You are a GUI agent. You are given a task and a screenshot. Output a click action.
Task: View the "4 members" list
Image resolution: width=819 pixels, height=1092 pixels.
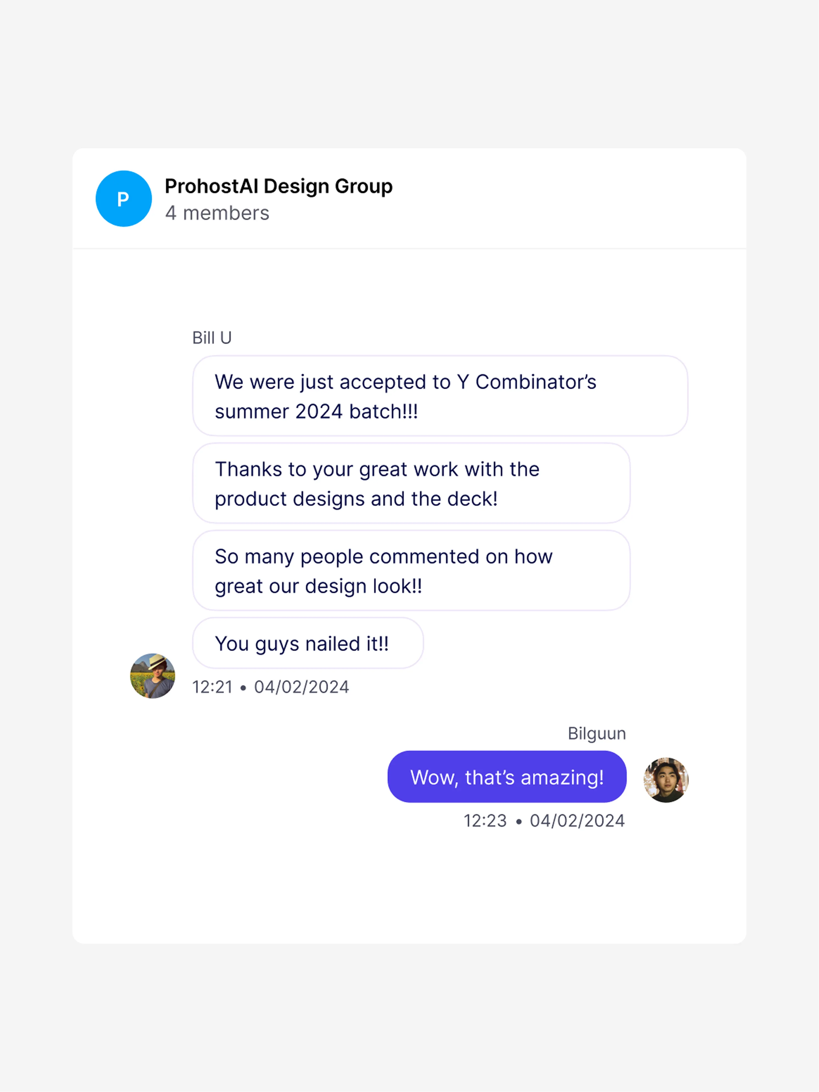pos(217,213)
